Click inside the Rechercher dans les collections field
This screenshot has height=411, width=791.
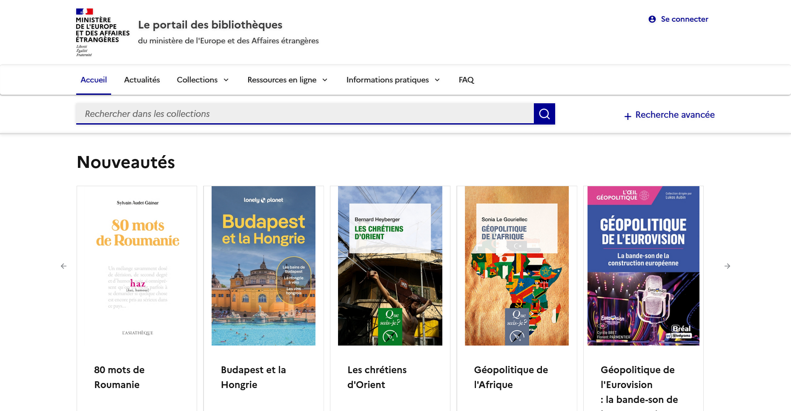tap(298, 113)
